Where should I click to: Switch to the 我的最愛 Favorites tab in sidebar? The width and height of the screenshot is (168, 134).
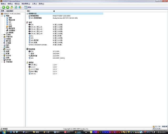pos(9,11)
